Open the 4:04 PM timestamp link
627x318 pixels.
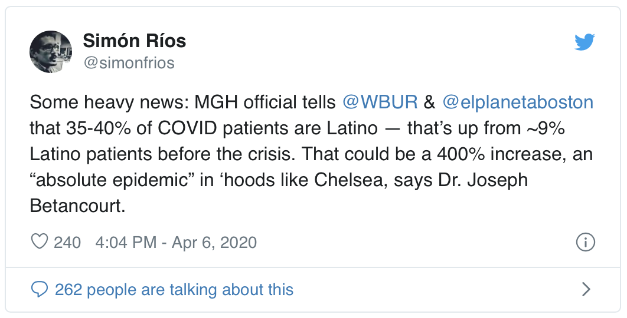(125, 242)
